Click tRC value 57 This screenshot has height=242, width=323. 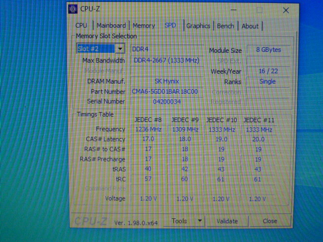coord(148,178)
